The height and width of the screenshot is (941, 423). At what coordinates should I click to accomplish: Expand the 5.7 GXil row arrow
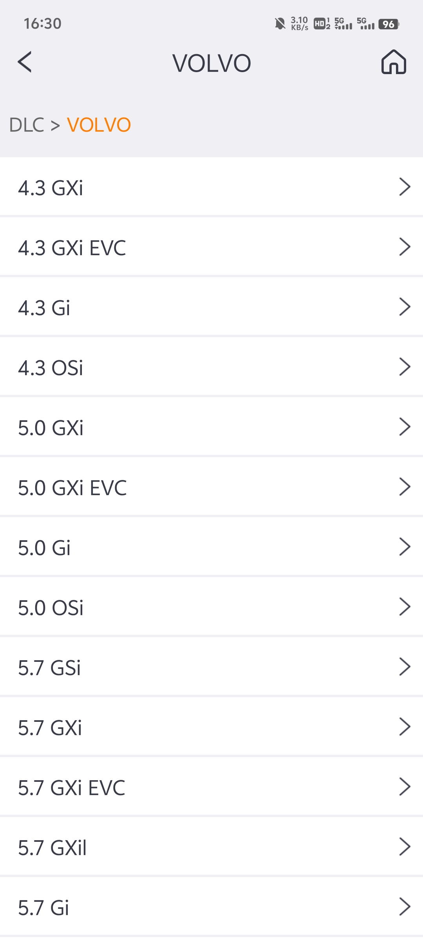(x=404, y=847)
